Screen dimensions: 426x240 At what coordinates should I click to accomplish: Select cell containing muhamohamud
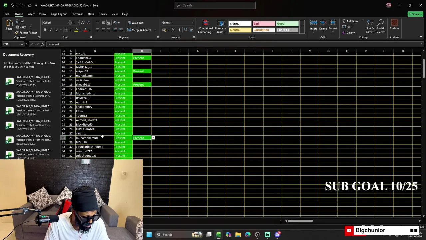(x=95, y=138)
